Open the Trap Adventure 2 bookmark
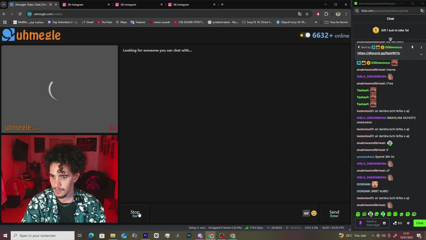 63,22
